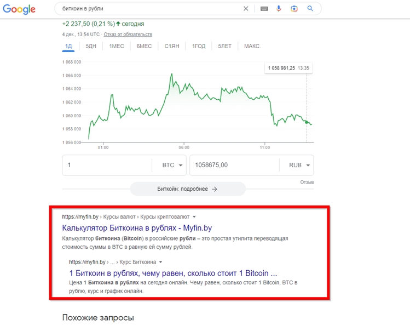This screenshot has width=410, height=325.
Task: Show the 1ГОД chart range
Action: coord(199,46)
